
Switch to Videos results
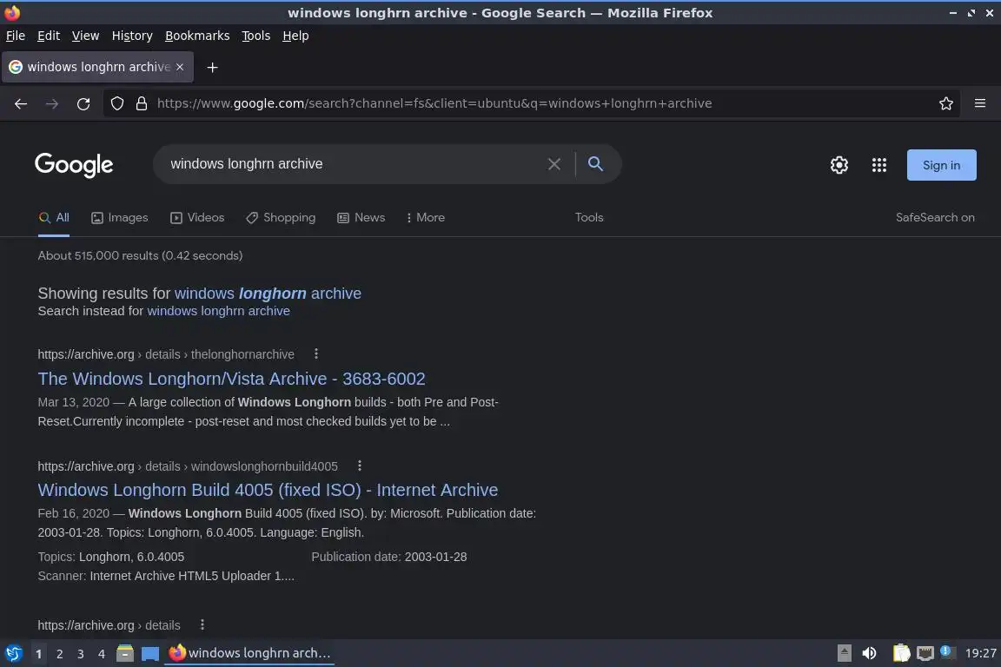pos(197,218)
